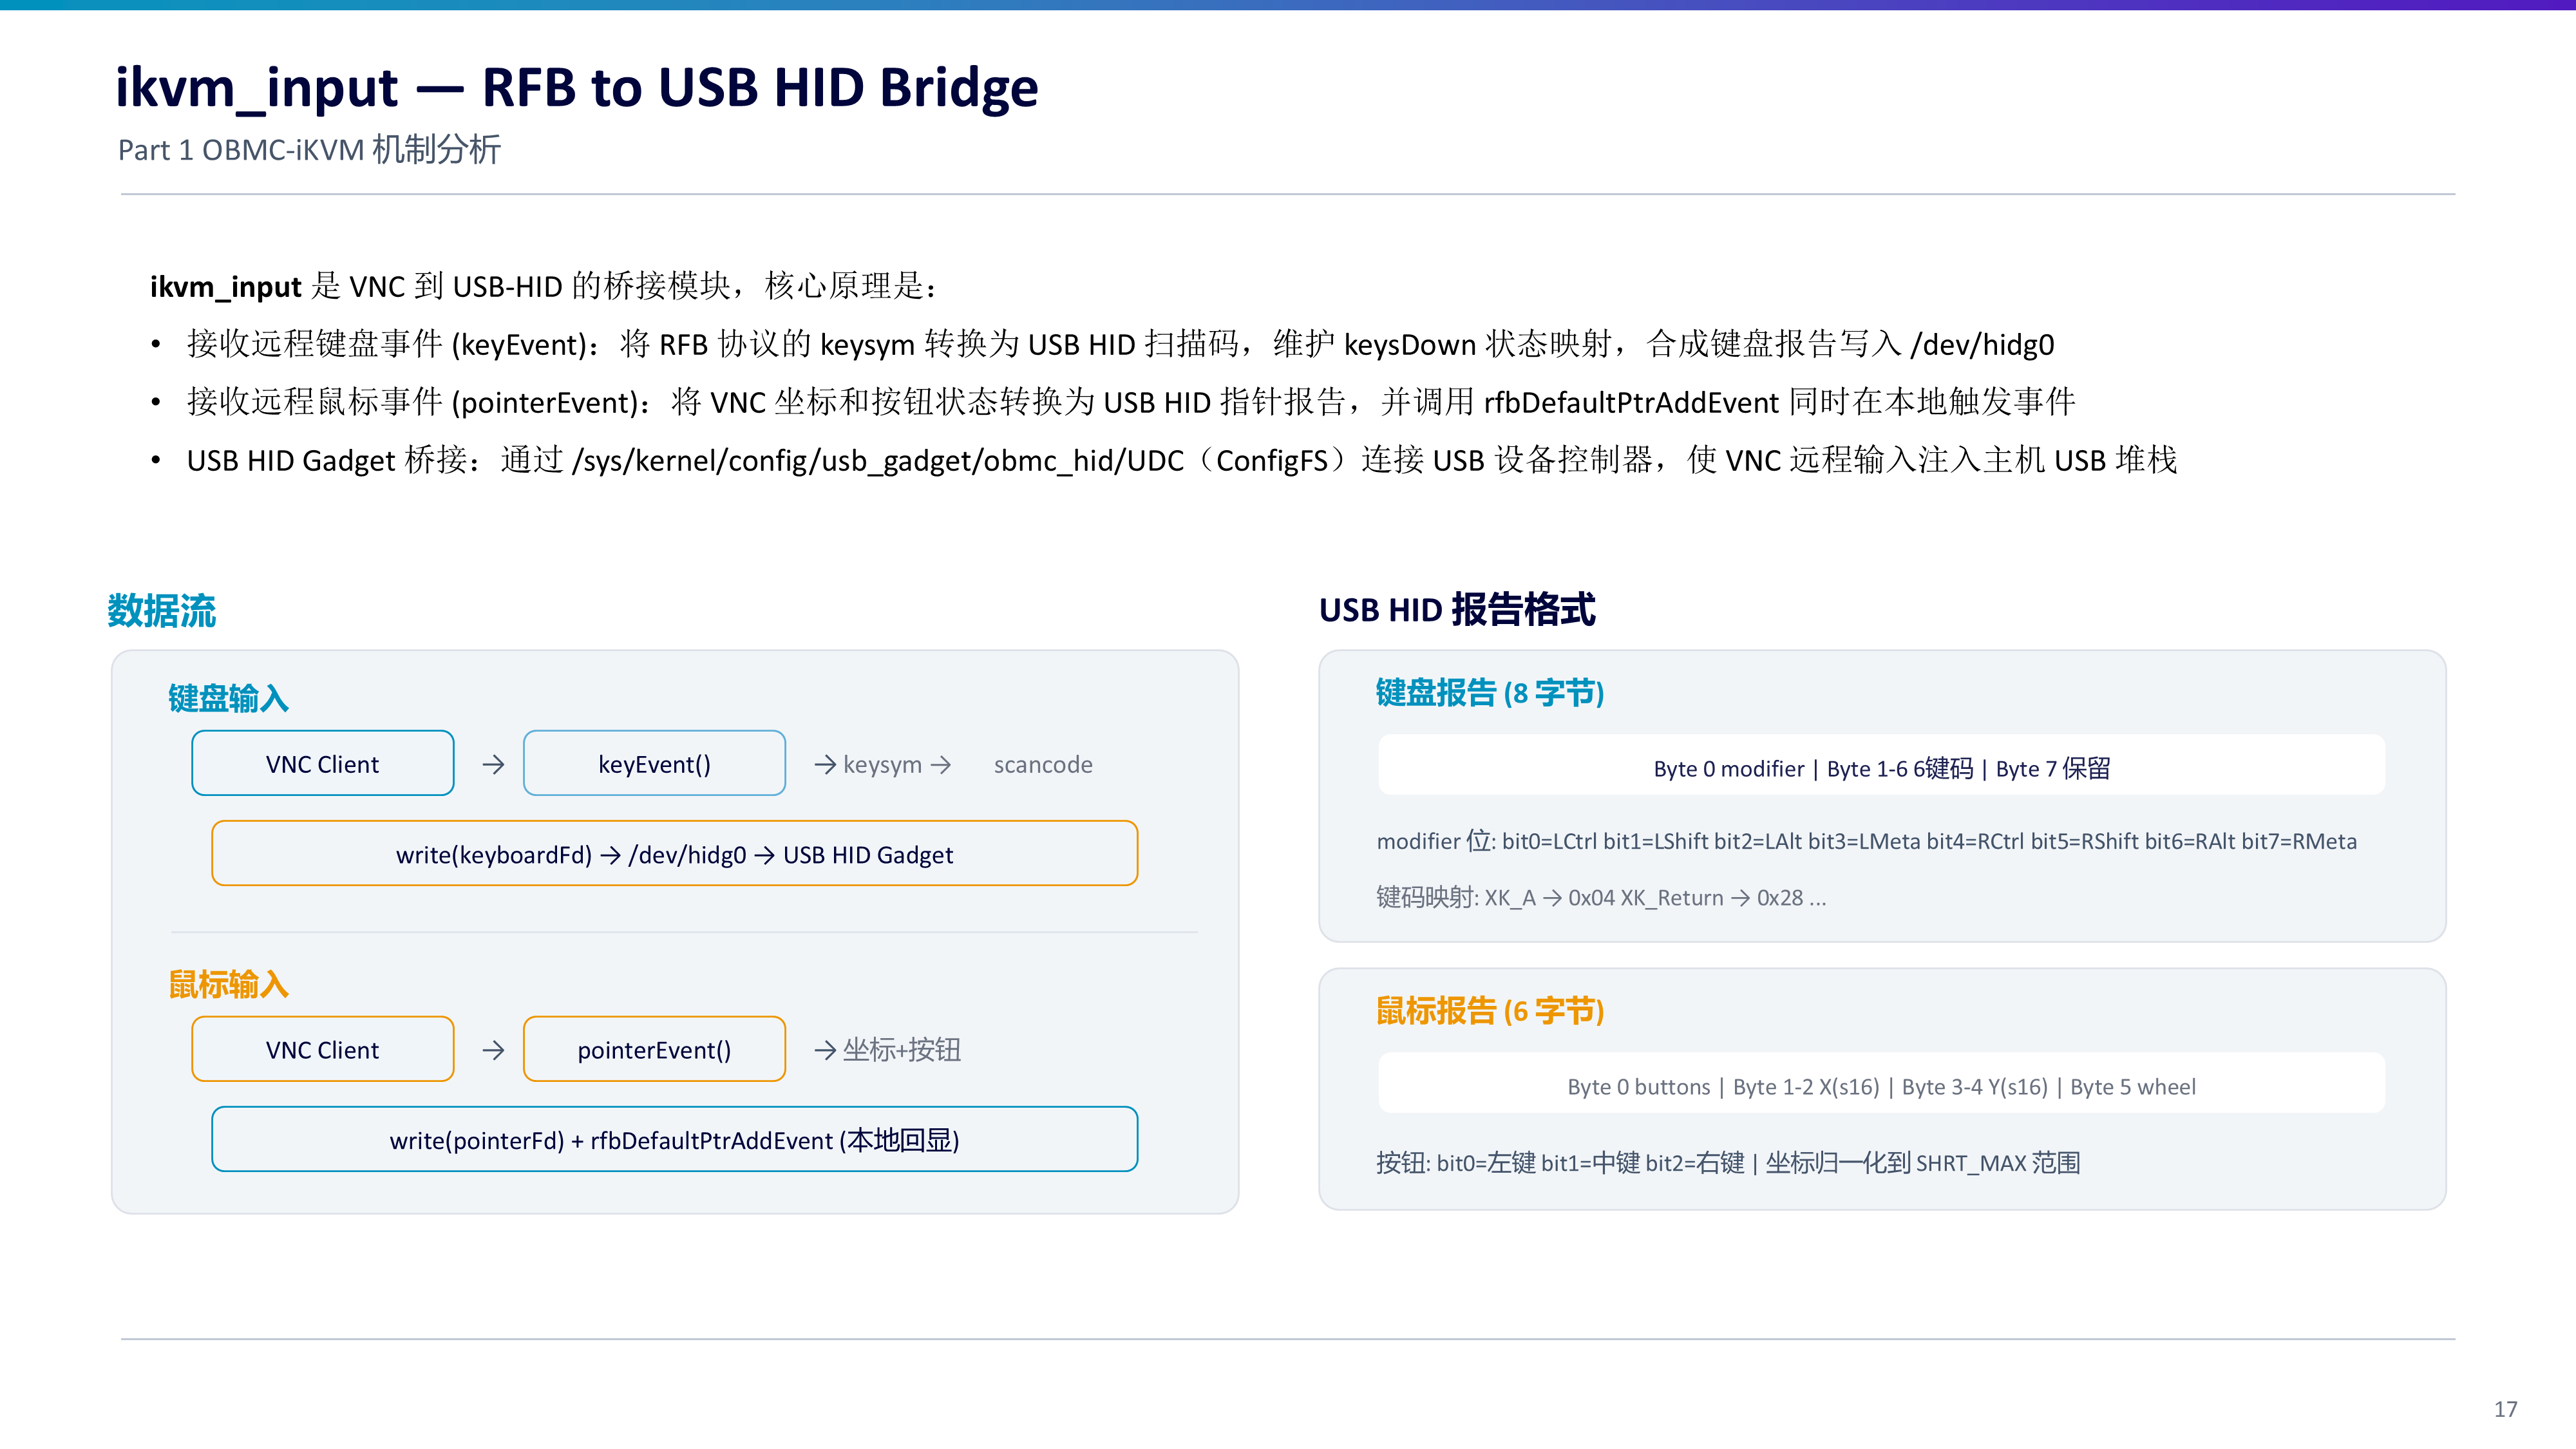
Task: Click the arrow between VNC Client and pointerEvent()
Action: (493, 1051)
